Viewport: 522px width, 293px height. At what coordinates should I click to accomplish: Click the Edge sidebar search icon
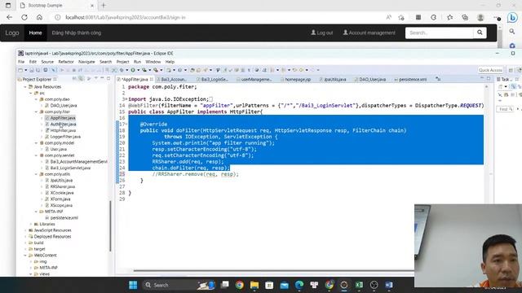(512, 32)
